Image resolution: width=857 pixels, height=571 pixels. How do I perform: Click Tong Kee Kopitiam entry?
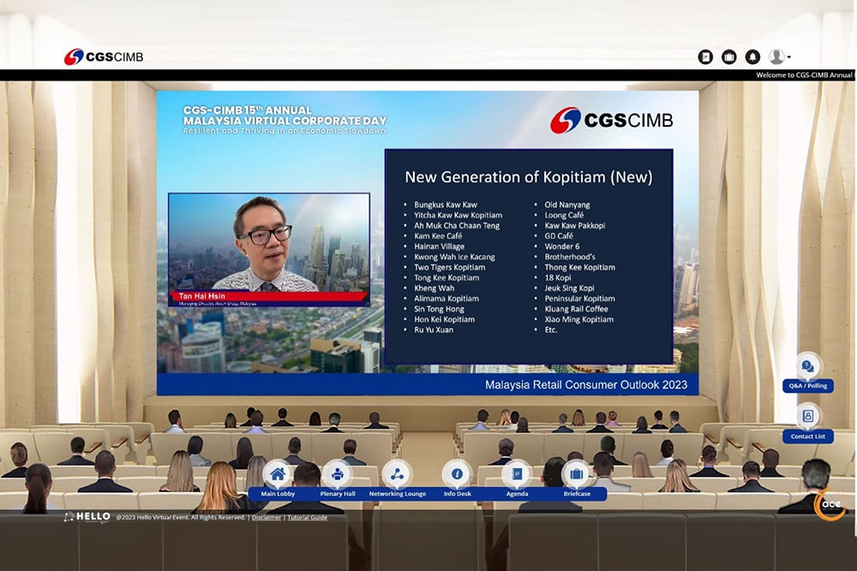(x=446, y=277)
